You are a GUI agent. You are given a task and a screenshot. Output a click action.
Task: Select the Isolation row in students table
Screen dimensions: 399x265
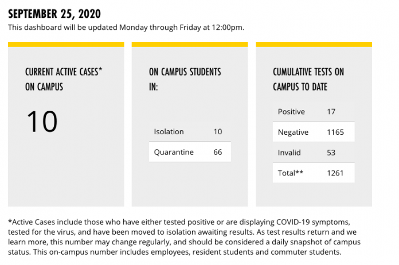point(190,131)
